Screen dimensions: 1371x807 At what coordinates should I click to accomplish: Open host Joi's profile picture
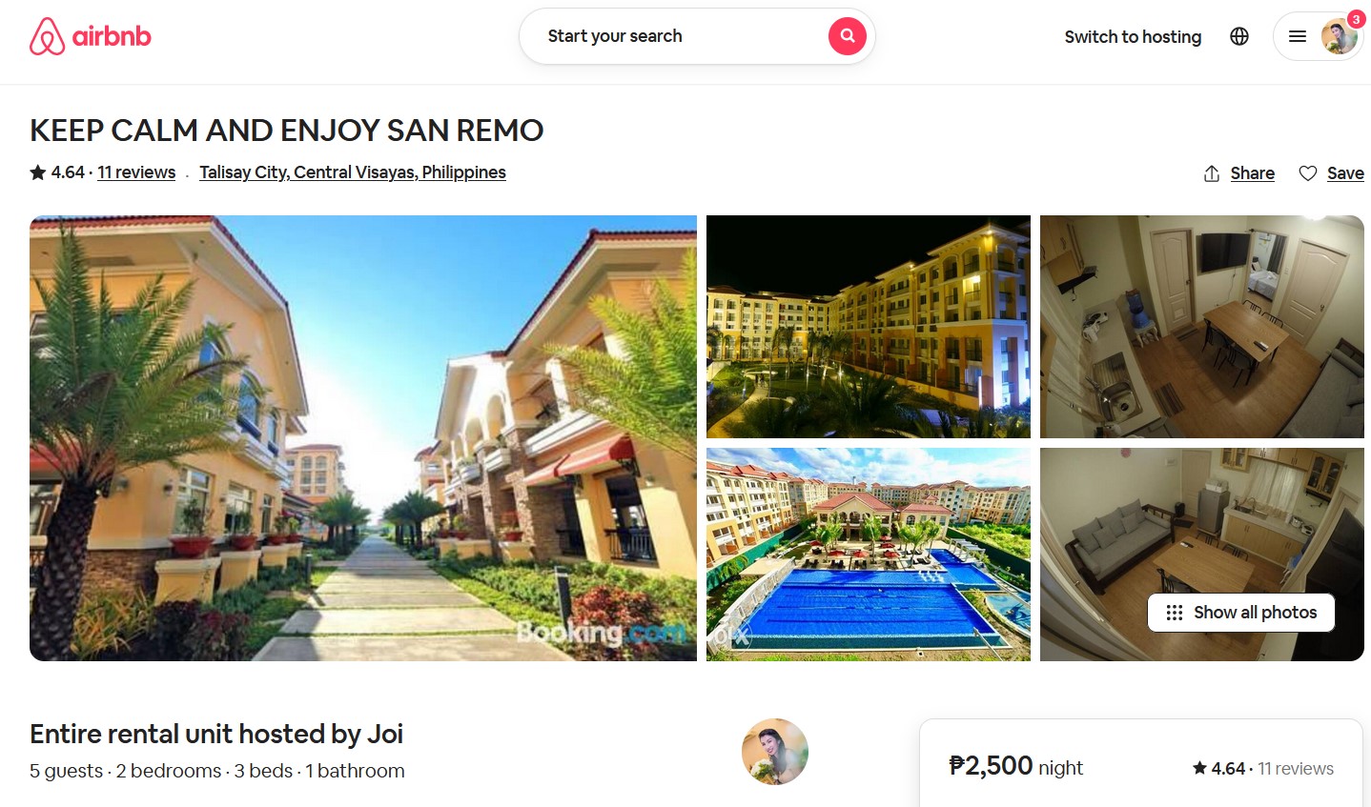tap(775, 752)
